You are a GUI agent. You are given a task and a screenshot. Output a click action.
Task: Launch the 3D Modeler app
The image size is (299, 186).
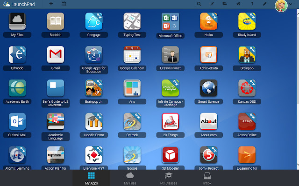[170, 155]
